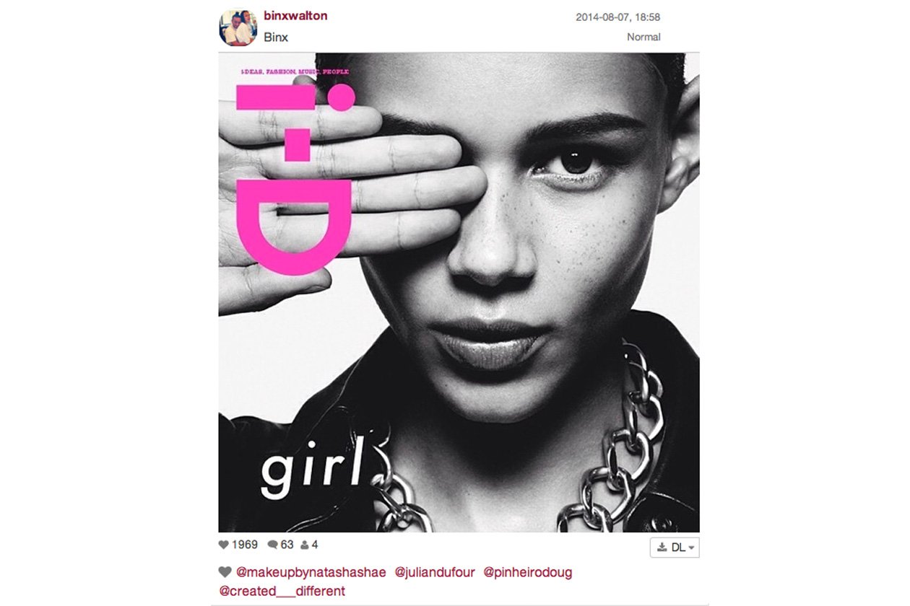Viewport: 910px width, 606px height.
Task: Open the binxwalton username link
Action: click(295, 15)
